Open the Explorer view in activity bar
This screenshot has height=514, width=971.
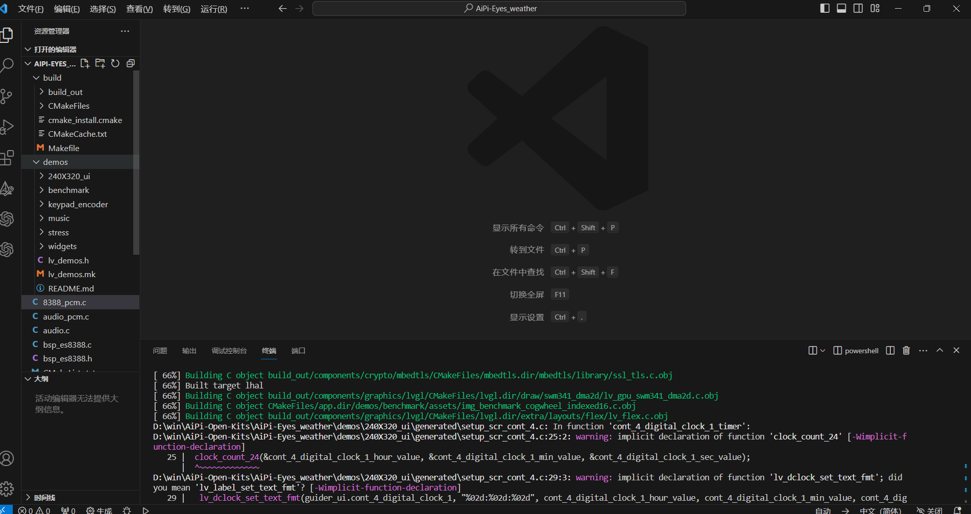click(x=7, y=35)
